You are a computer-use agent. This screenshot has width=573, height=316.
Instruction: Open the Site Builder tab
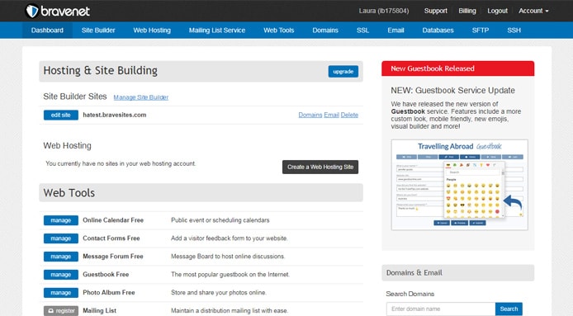tap(98, 31)
